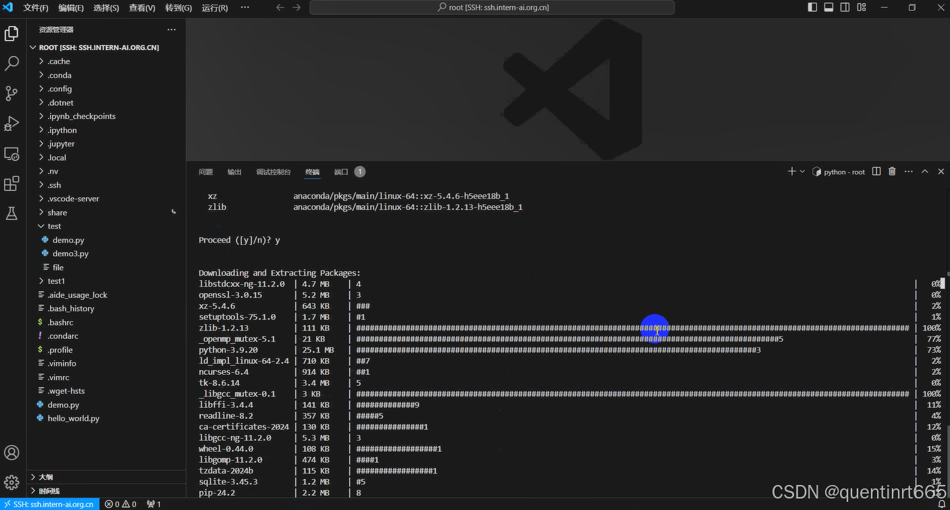Open the new terminal launch profile dropdown

point(802,172)
